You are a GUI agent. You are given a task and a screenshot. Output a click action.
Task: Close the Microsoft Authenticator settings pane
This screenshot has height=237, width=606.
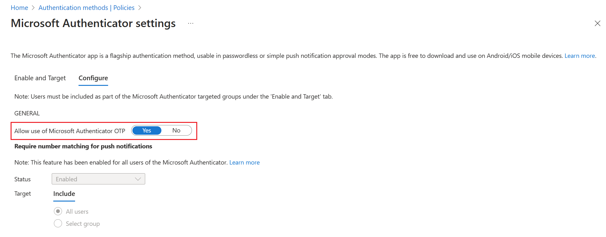coord(597,23)
